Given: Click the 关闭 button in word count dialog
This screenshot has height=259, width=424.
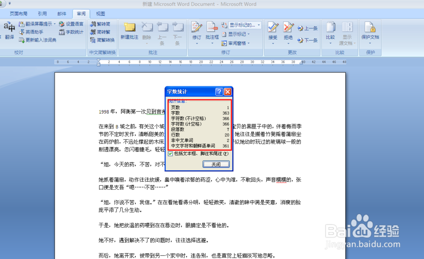Looking at the screenshot, I should [x=216, y=164].
